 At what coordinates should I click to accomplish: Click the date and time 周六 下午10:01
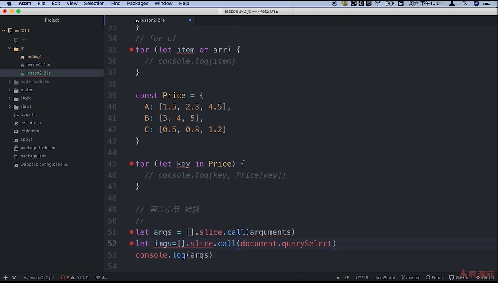(x=425, y=3)
